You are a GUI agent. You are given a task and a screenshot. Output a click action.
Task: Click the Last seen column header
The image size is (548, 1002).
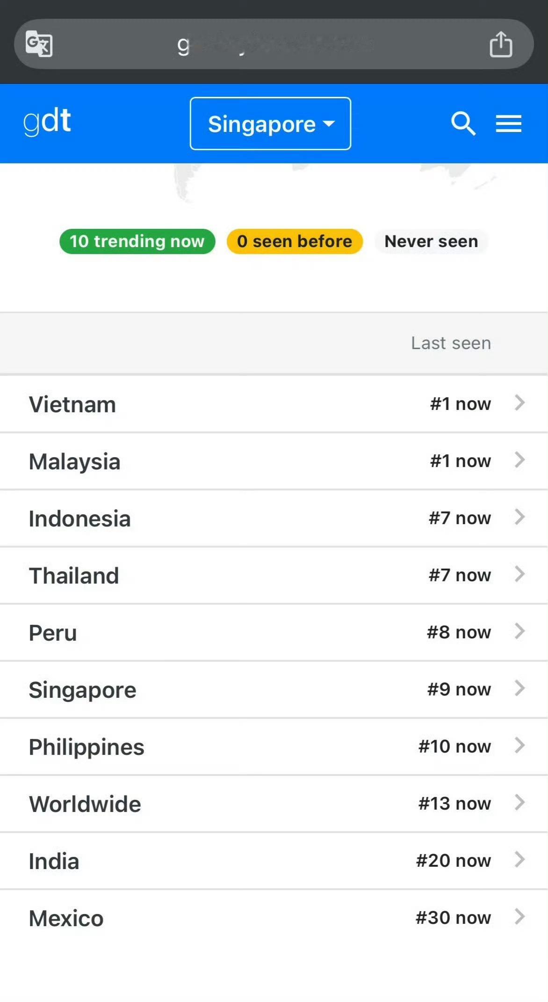[x=451, y=343]
